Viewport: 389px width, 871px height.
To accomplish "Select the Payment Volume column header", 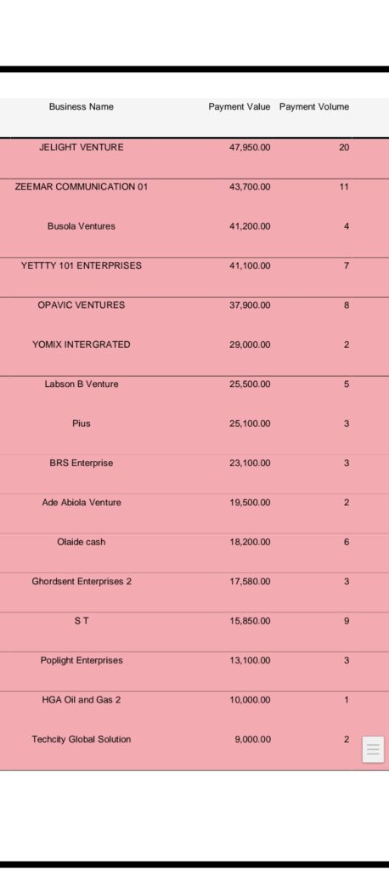I will pos(314,106).
